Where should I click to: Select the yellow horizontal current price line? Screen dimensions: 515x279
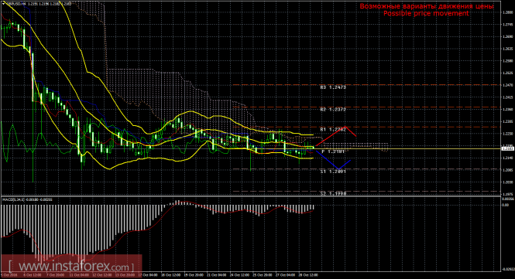[407, 149]
